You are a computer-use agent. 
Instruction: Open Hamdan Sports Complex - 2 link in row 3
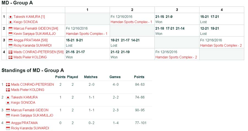pyautogui.click(x=221, y=45)
